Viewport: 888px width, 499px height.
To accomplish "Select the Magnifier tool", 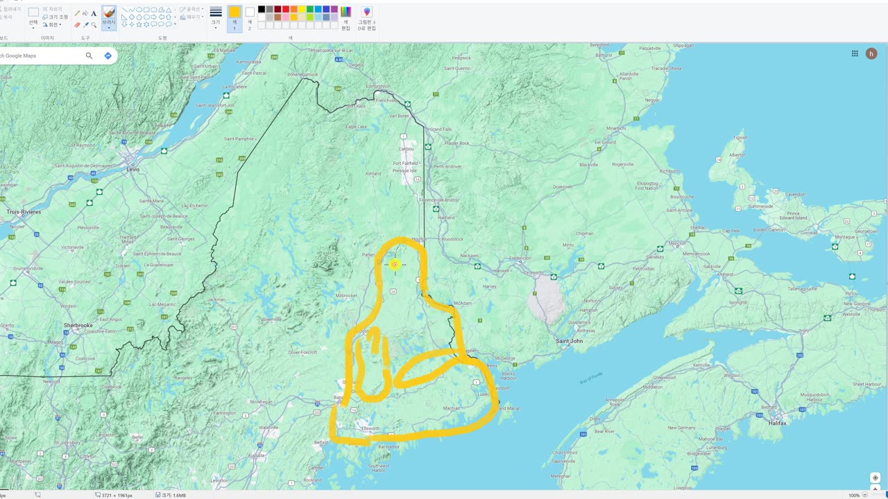I will pyautogui.click(x=94, y=25).
